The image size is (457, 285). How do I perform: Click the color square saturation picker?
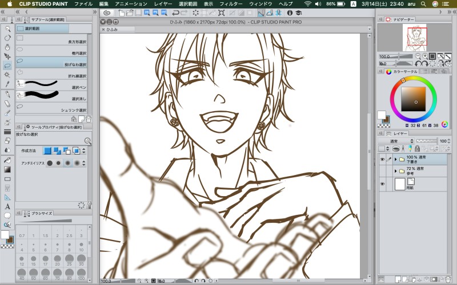(413, 99)
